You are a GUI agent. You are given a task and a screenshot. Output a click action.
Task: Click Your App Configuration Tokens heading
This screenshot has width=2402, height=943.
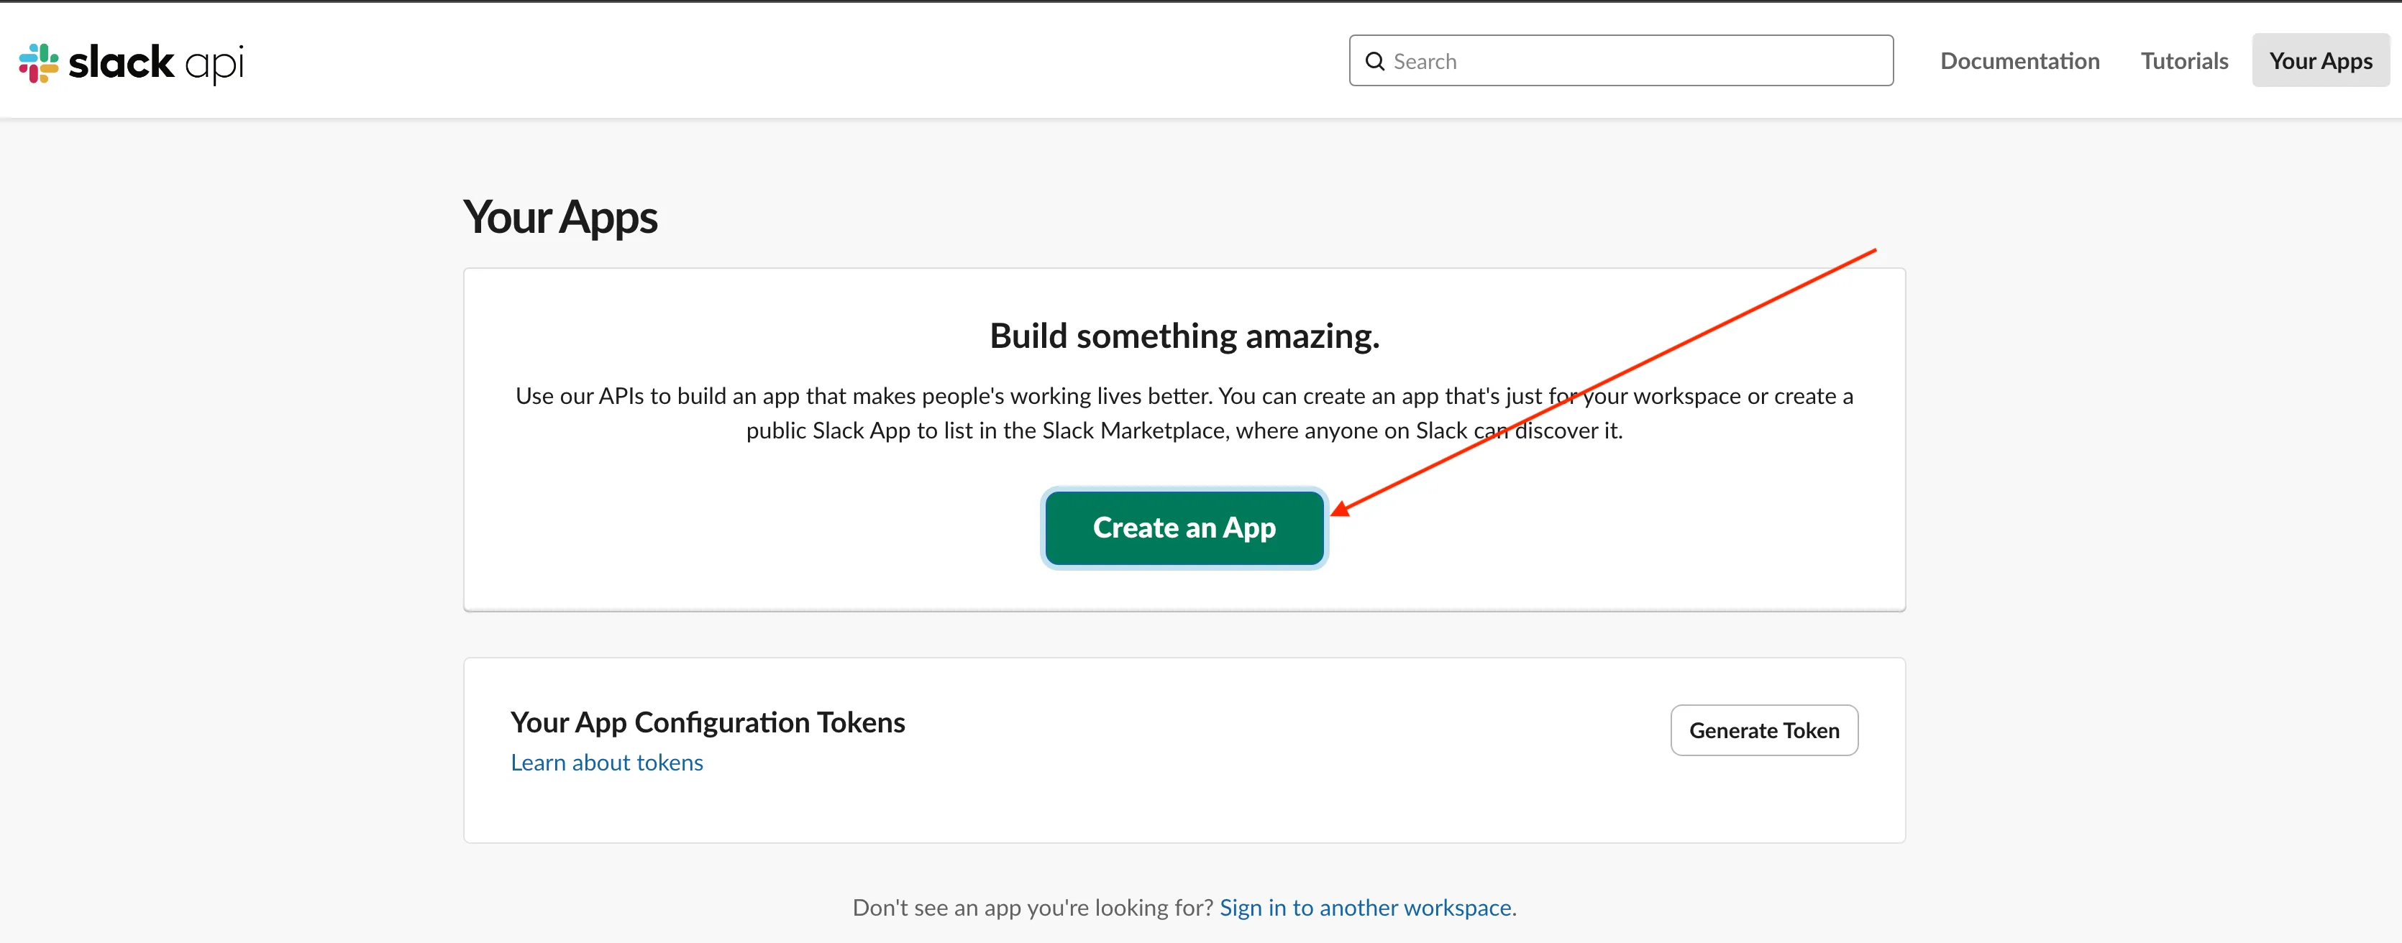708,722
